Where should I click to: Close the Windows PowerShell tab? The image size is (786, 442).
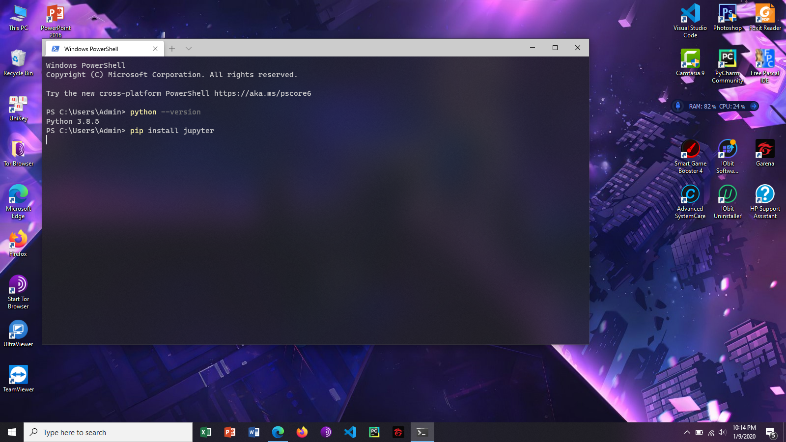point(155,49)
